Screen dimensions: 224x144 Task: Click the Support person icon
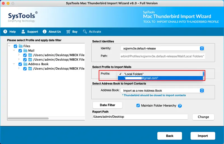coord(23,32)
